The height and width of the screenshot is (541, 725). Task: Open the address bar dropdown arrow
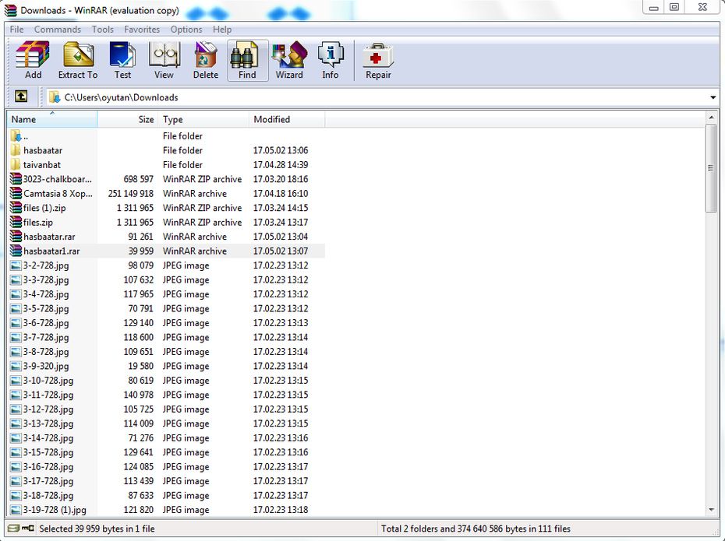pos(714,97)
